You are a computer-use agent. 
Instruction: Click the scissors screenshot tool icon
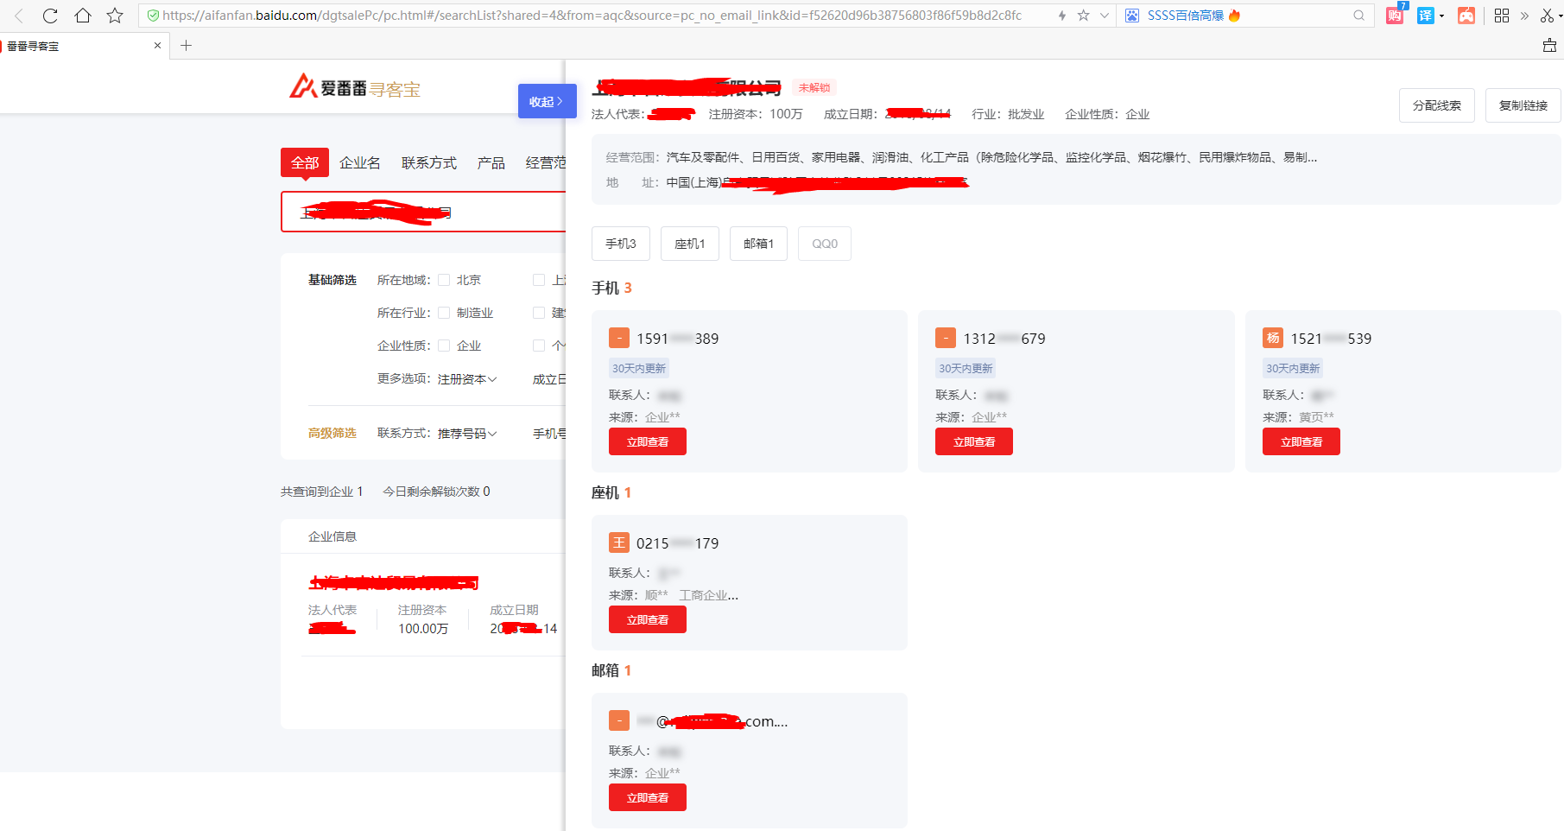(x=1547, y=16)
